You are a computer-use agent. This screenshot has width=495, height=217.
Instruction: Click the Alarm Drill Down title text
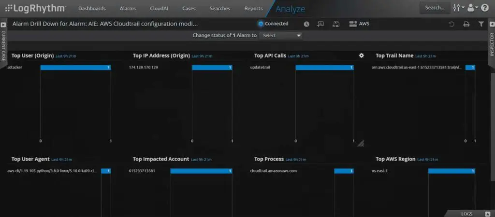click(x=105, y=24)
